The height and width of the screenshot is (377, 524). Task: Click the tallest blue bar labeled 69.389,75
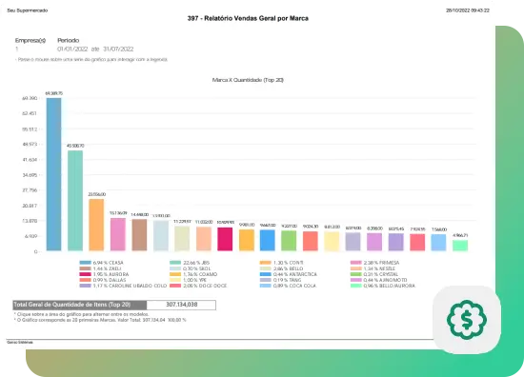(x=53, y=174)
